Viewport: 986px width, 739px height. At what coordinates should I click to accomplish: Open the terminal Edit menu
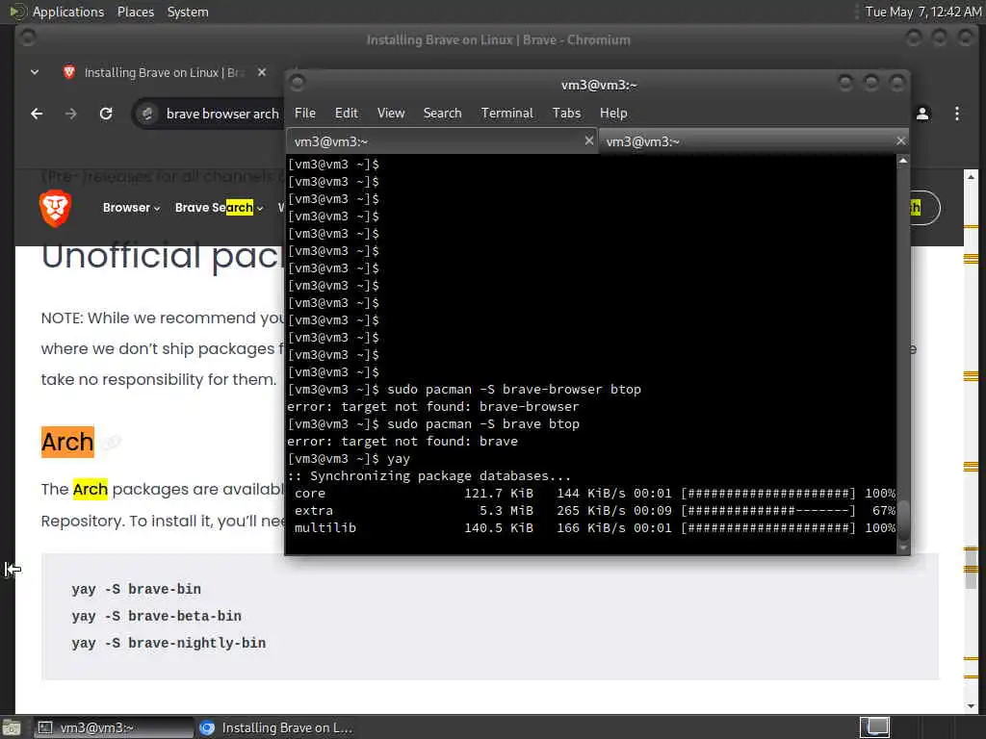coord(346,114)
